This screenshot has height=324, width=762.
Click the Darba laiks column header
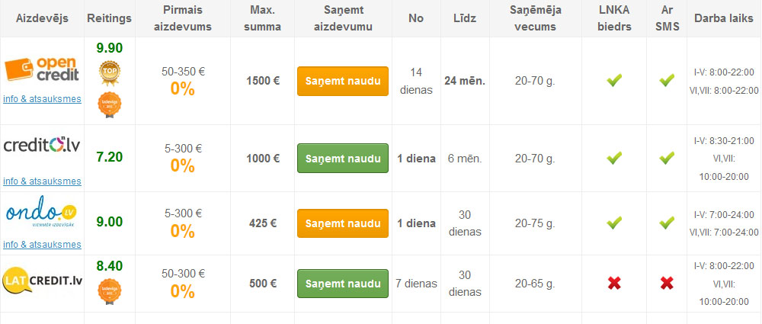(x=724, y=18)
